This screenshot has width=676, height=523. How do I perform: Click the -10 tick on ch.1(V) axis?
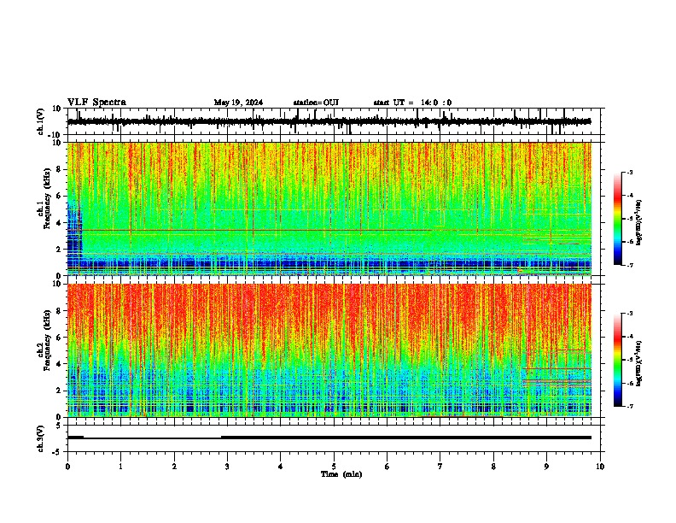click(x=55, y=135)
